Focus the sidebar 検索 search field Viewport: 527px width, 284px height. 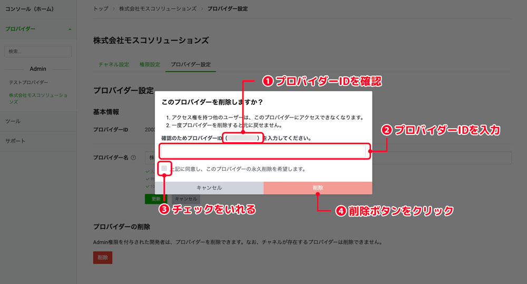tap(38, 52)
